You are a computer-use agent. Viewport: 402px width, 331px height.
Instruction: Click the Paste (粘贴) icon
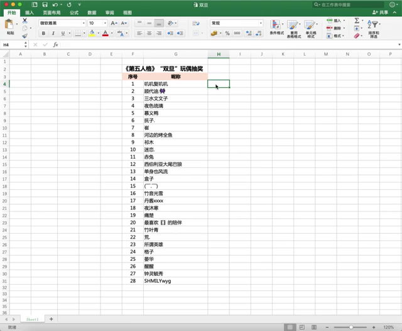pyautogui.click(x=10, y=26)
